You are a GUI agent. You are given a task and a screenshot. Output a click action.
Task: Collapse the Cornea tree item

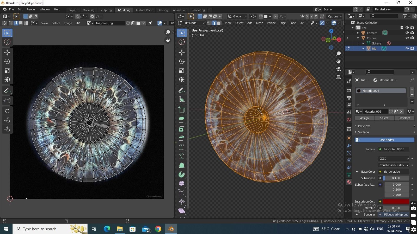[x=358, y=38]
